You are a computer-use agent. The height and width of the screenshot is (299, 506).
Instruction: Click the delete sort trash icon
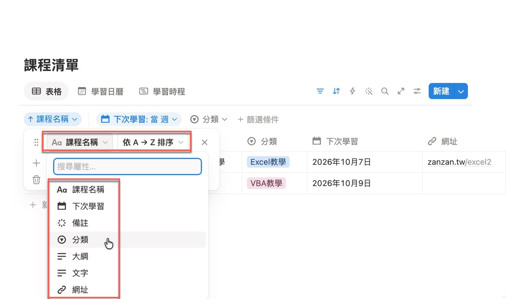coord(36,180)
